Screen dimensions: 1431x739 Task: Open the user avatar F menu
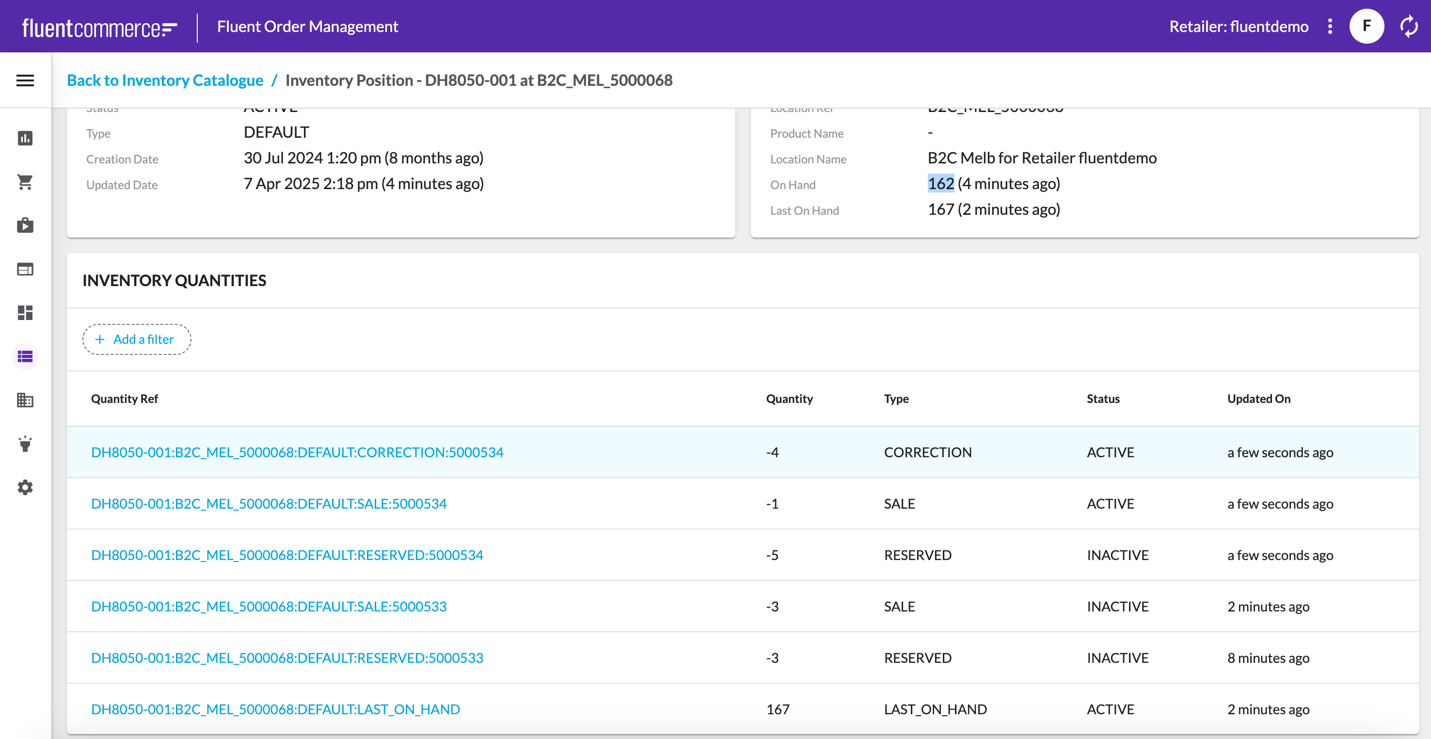coord(1367,26)
